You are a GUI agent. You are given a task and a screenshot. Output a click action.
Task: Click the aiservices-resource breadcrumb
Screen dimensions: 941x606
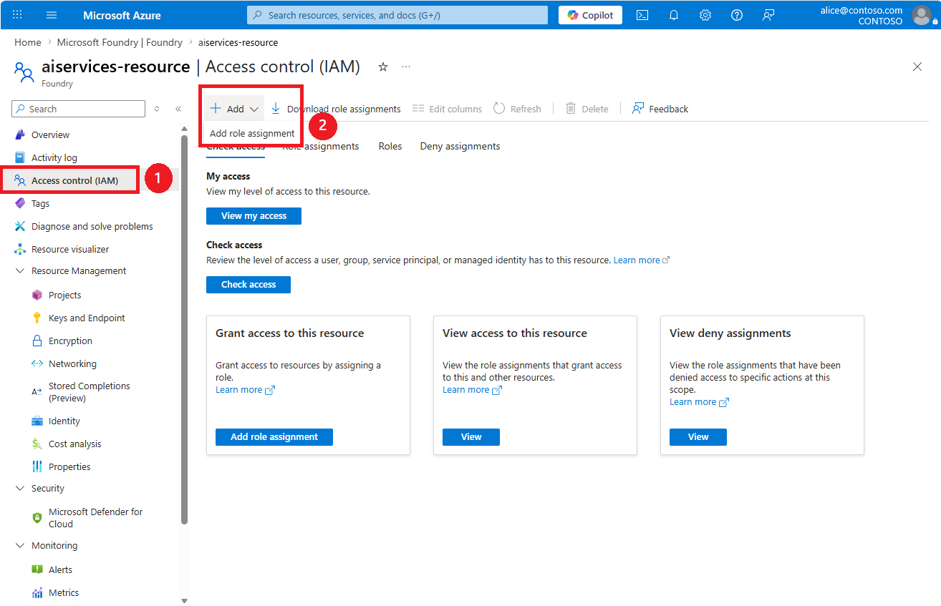pyautogui.click(x=238, y=42)
